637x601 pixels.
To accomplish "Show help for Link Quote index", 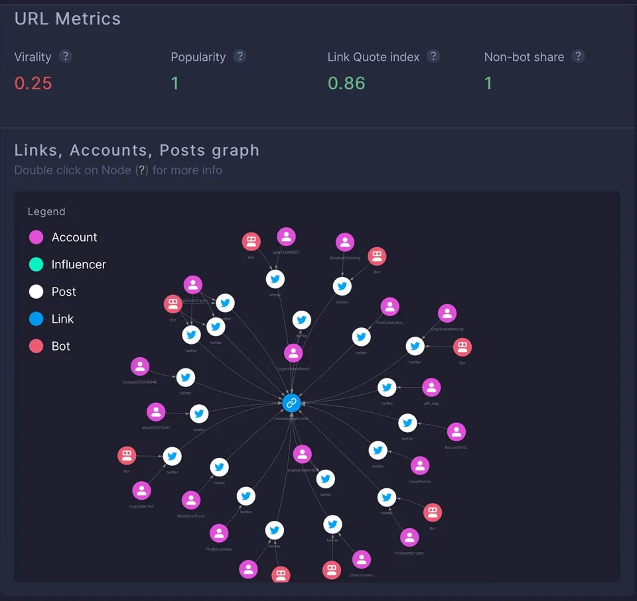I will point(433,56).
